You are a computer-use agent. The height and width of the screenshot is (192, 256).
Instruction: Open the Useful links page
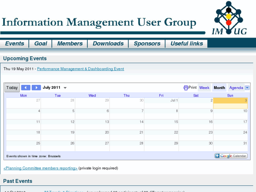pyautogui.click(x=187, y=44)
